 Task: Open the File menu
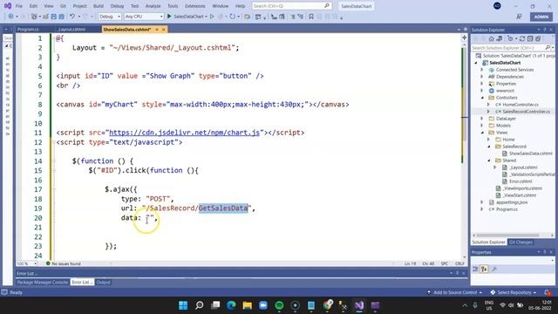tap(19, 6)
